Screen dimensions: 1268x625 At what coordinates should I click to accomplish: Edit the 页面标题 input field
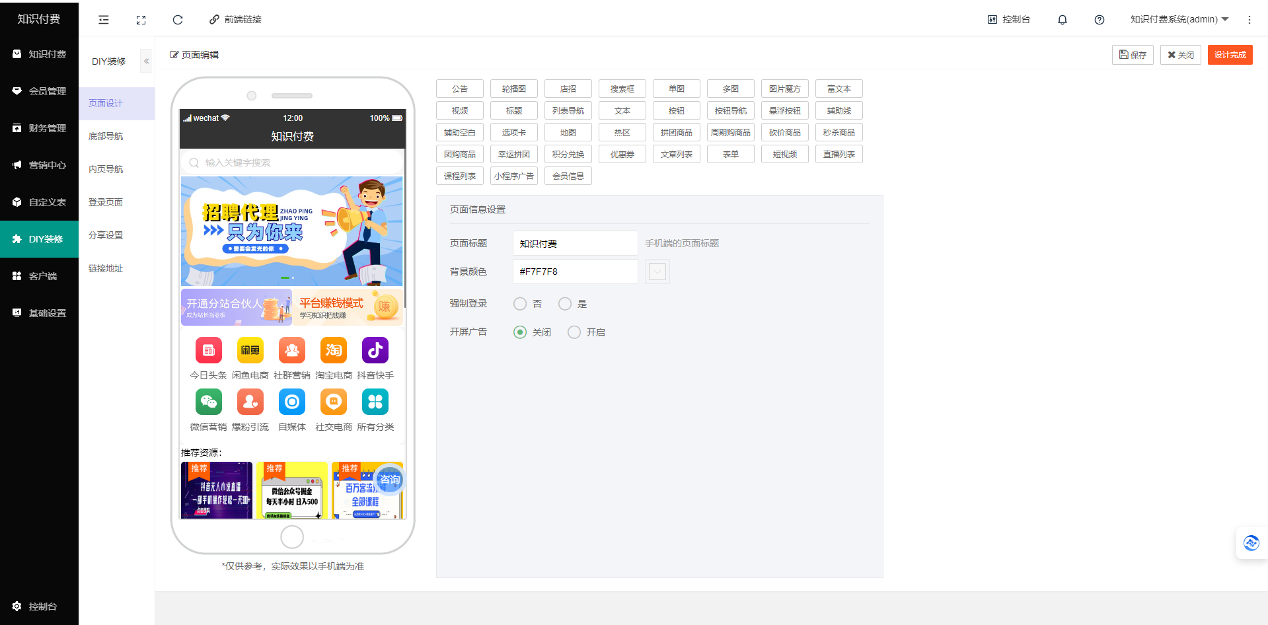tap(576, 243)
